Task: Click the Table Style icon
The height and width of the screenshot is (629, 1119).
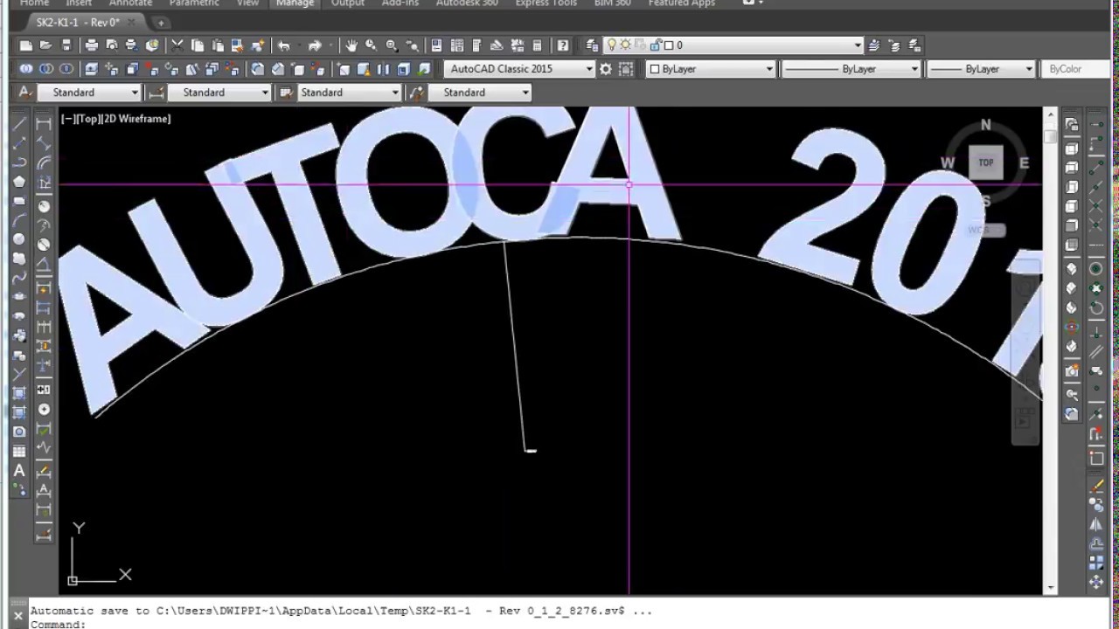Action: [286, 93]
